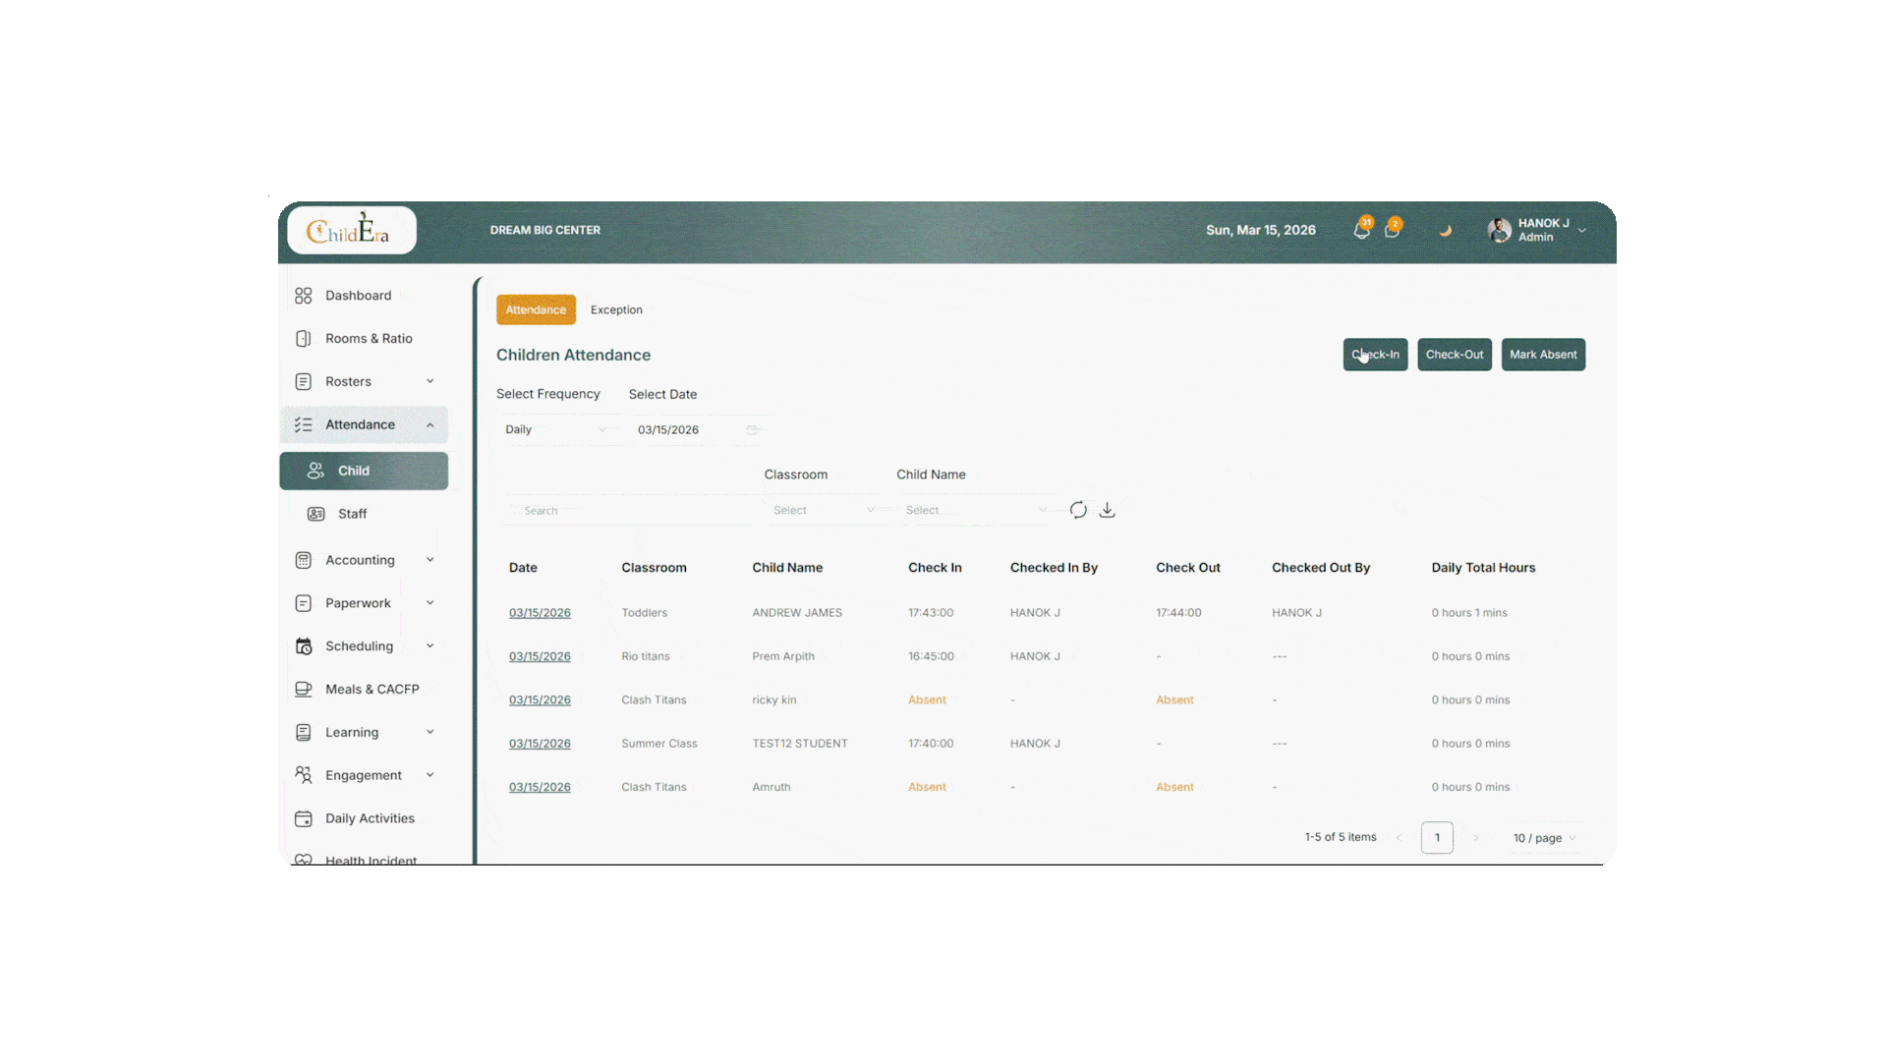
Task: Open date link in ricky kin row
Action: click(540, 700)
